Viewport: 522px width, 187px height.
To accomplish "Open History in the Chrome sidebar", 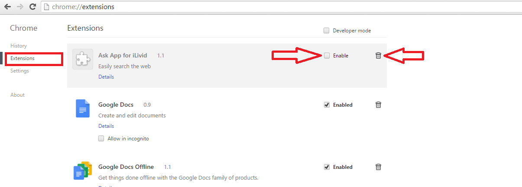I will click(19, 46).
